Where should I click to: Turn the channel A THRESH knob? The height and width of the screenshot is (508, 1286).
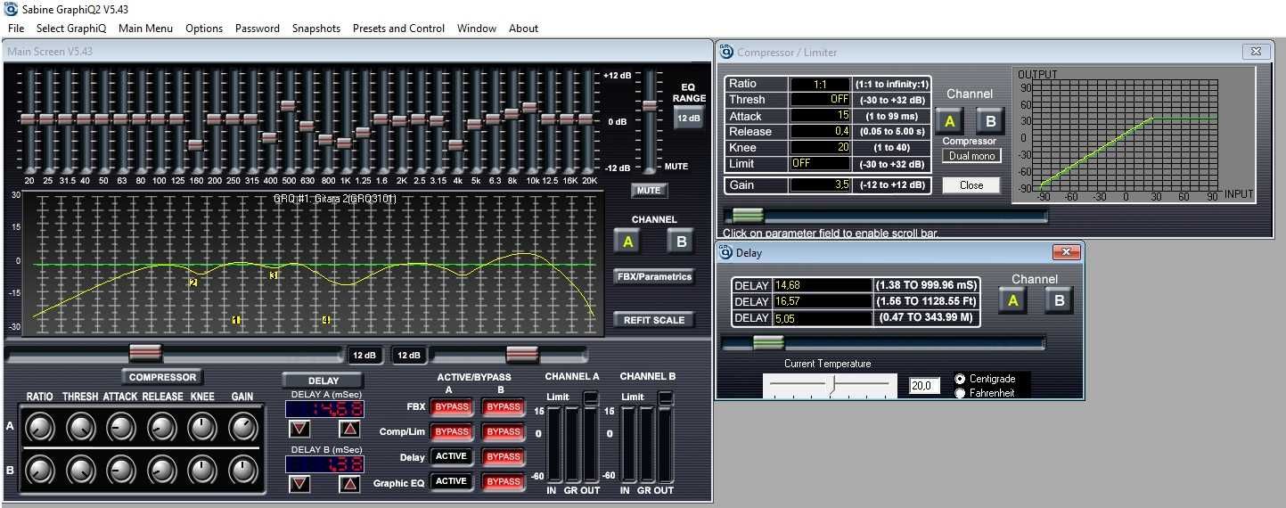pyautogui.click(x=80, y=429)
